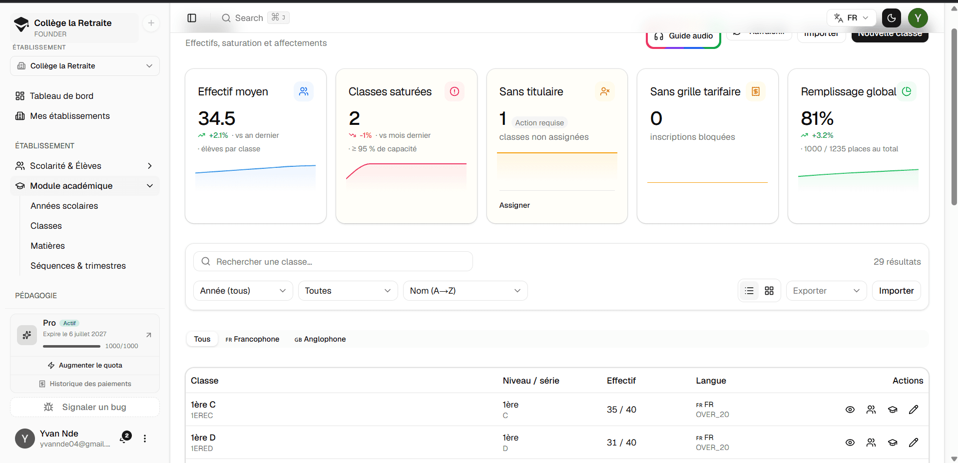Click the graduation cap icon for 1ère C
958x463 pixels.
893,410
